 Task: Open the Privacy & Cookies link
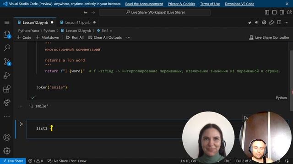pyautogui.click(x=181, y=4)
